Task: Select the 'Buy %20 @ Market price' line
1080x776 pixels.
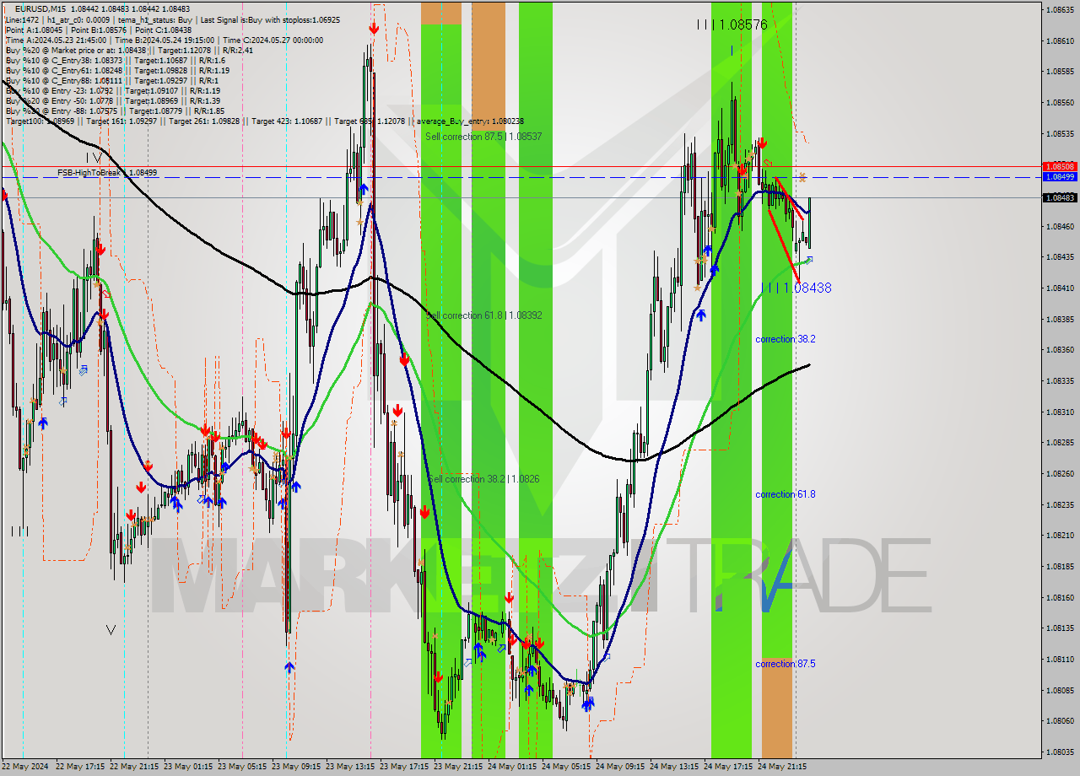Action: click(x=129, y=50)
